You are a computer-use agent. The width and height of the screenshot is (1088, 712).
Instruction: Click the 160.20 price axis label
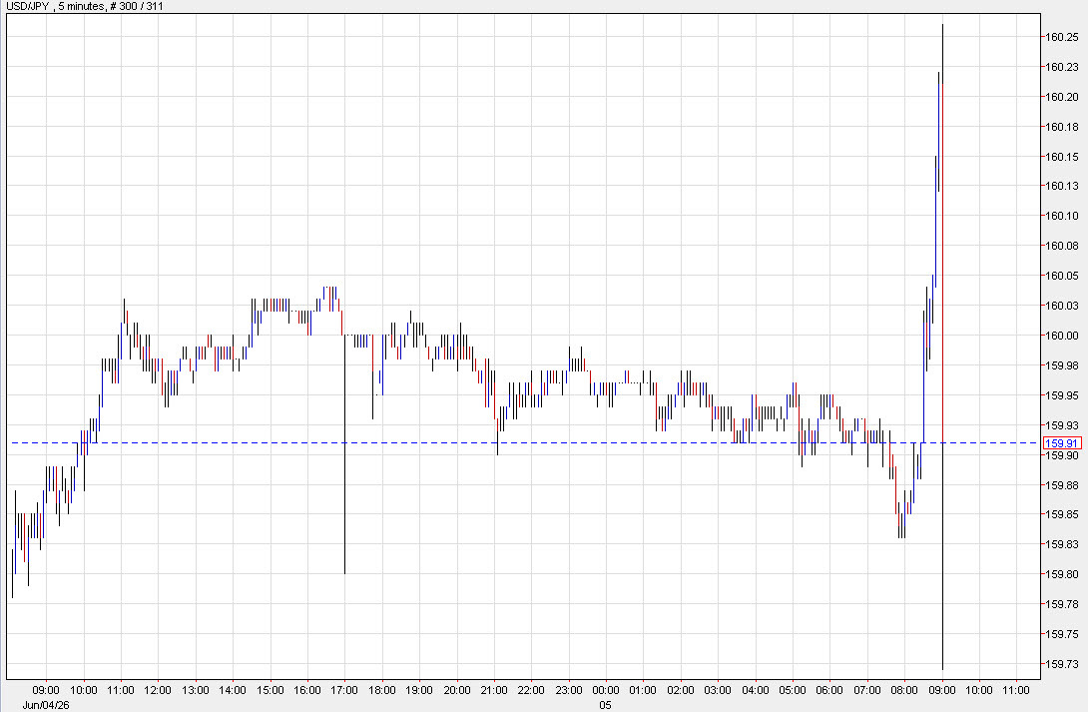pyautogui.click(x=1062, y=97)
